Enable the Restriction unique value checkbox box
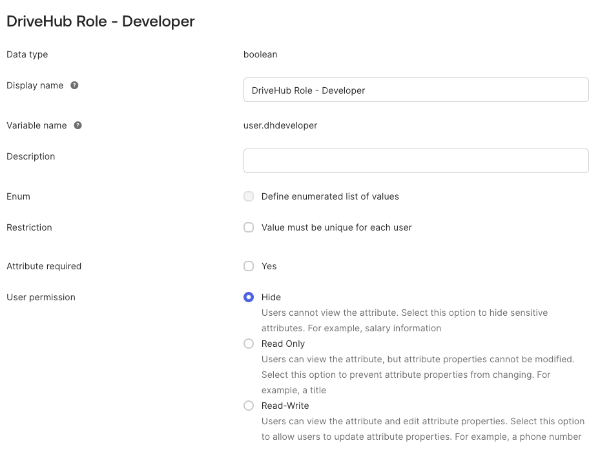Screen dimensions: 600x454 [249, 227]
